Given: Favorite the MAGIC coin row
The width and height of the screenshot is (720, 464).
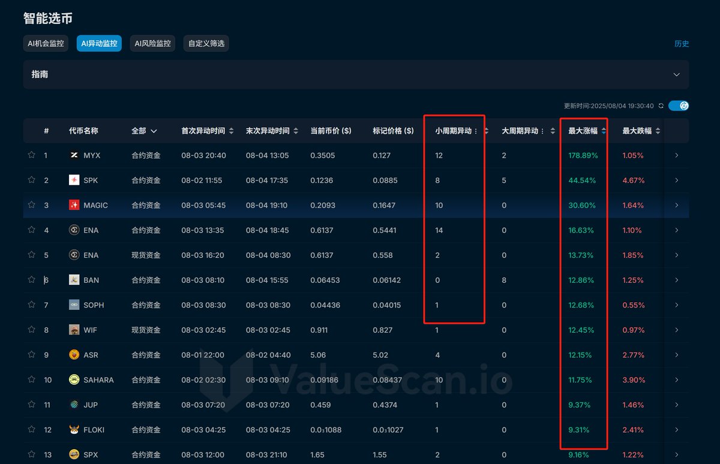Looking at the screenshot, I should (31, 204).
